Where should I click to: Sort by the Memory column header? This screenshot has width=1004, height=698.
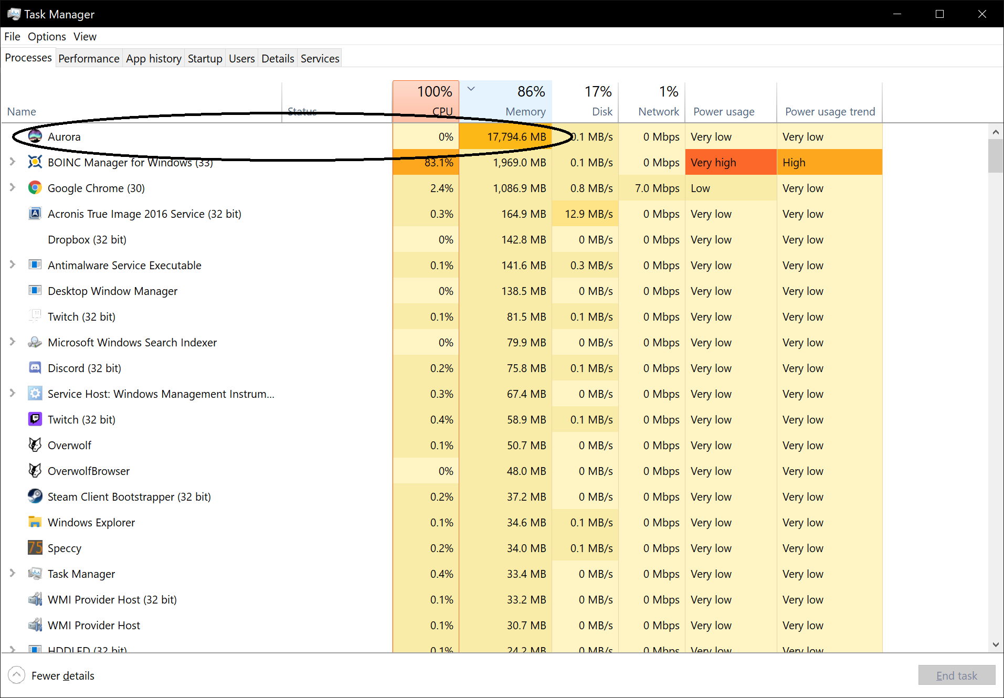click(505, 101)
